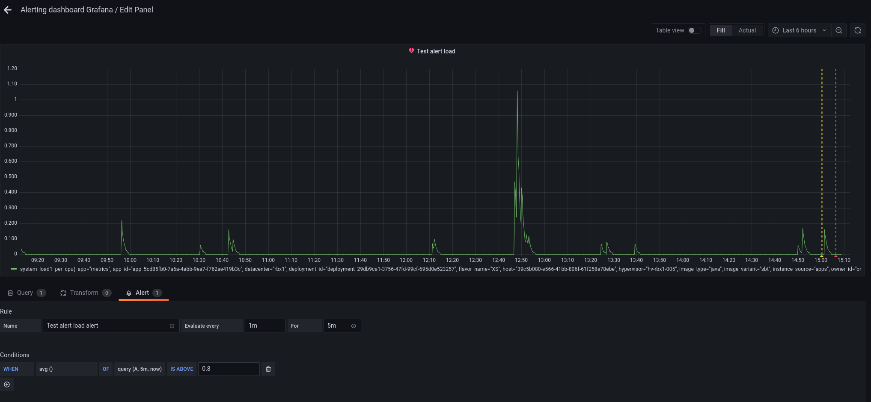871x402 pixels.
Task: Add a condition with the plus icon
Action: (7, 384)
